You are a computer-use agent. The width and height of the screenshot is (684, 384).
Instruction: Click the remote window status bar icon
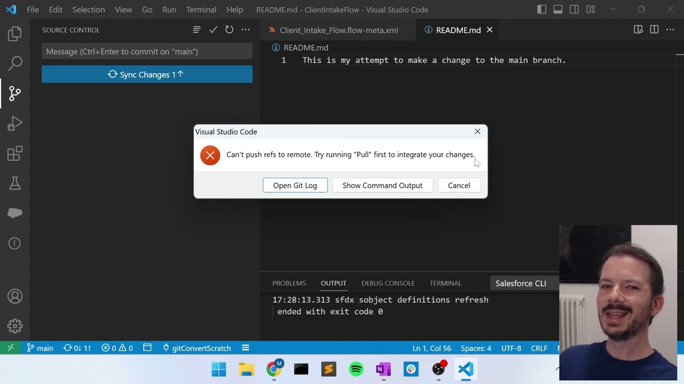point(11,348)
